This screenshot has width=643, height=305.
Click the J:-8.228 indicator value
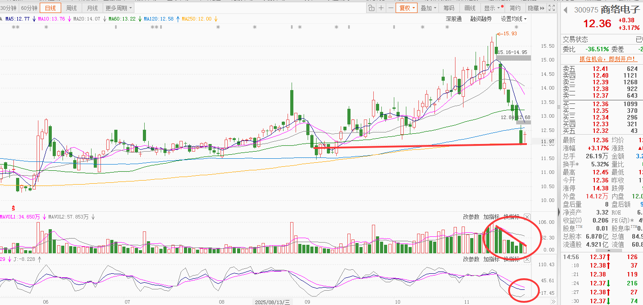point(25,259)
